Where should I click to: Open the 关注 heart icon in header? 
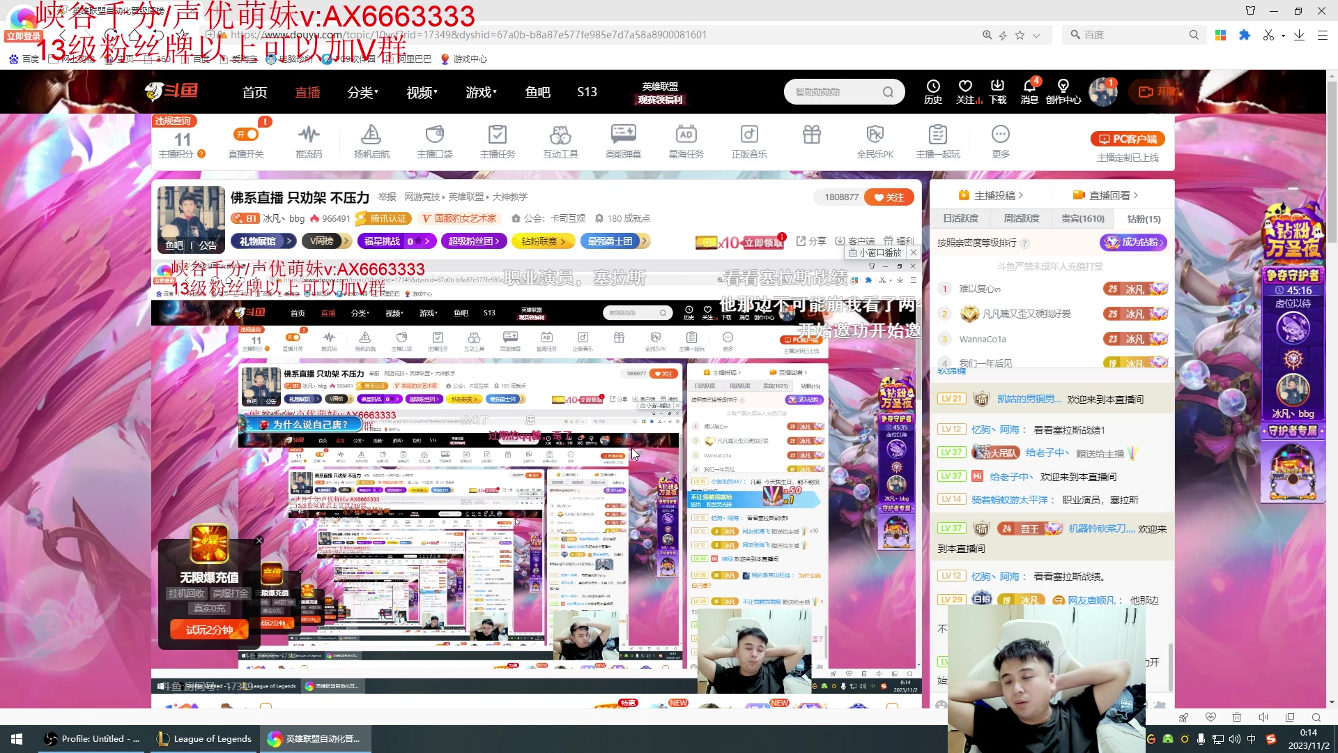click(x=965, y=91)
